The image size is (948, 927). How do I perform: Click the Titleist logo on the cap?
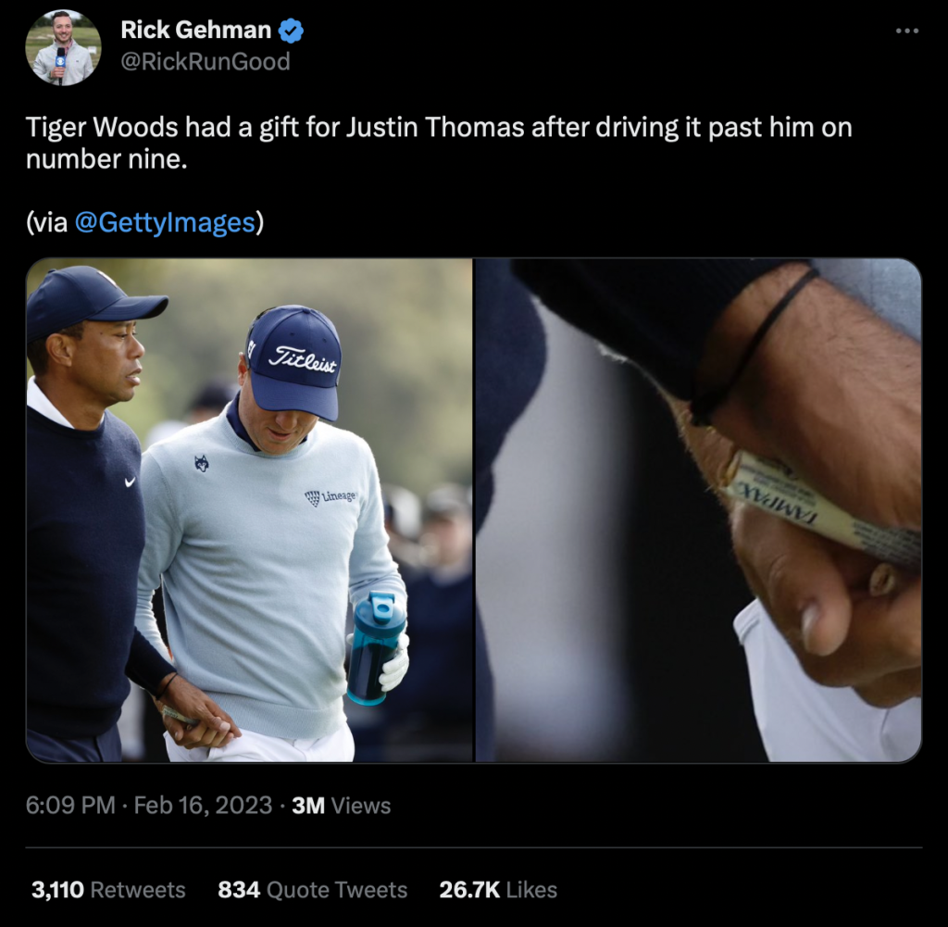click(303, 360)
